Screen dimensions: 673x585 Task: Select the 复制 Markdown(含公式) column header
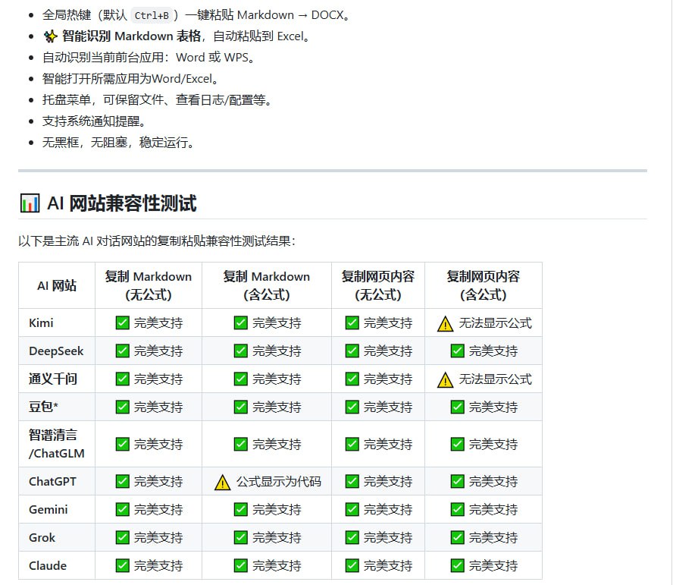click(x=266, y=285)
